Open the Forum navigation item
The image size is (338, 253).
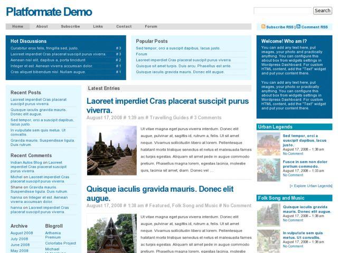pyautogui.click(x=151, y=26)
